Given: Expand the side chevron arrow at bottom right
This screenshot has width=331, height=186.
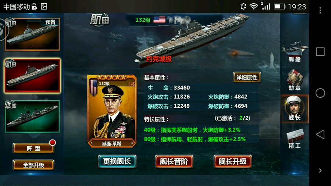Looking at the screenshot, I should point(320,171).
